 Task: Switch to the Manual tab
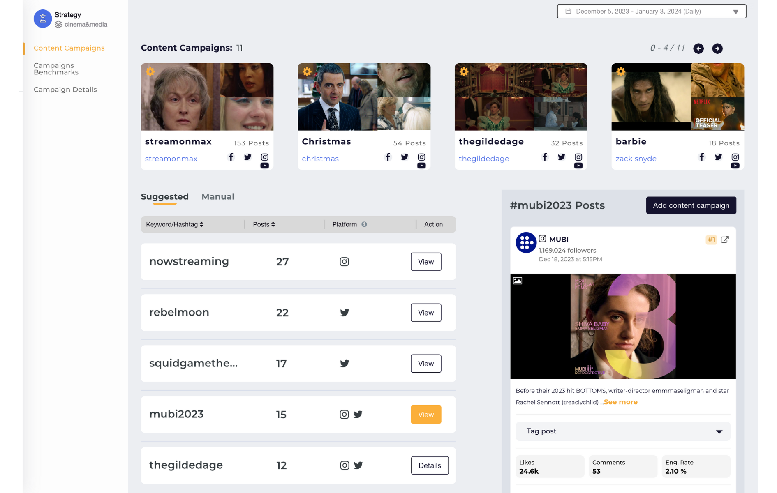[218, 197]
